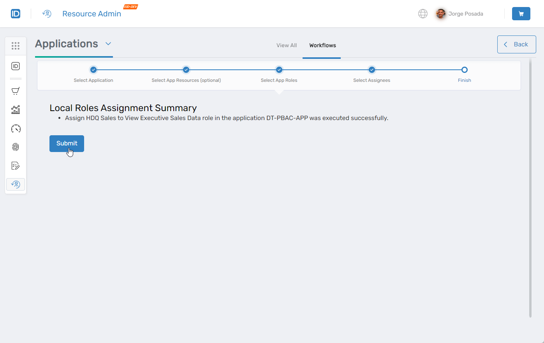Expand the barcode item under the ID icon
Viewport: 544px width, 343px height.
click(x=16, y=78)
